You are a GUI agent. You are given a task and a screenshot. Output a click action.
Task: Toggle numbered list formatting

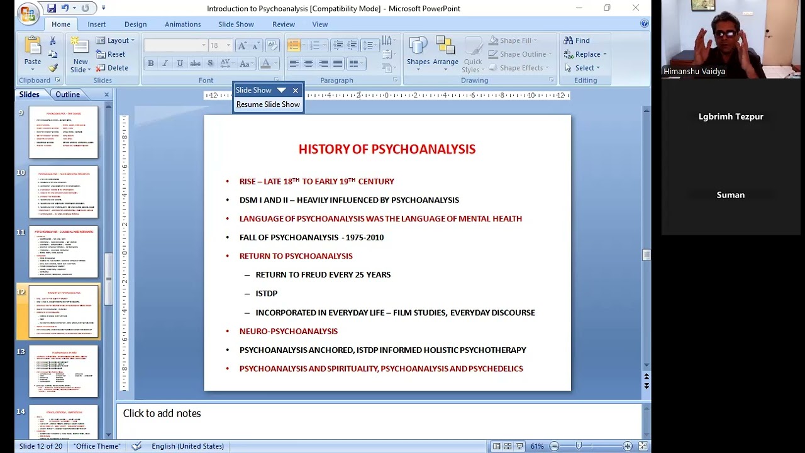(314, 45)
